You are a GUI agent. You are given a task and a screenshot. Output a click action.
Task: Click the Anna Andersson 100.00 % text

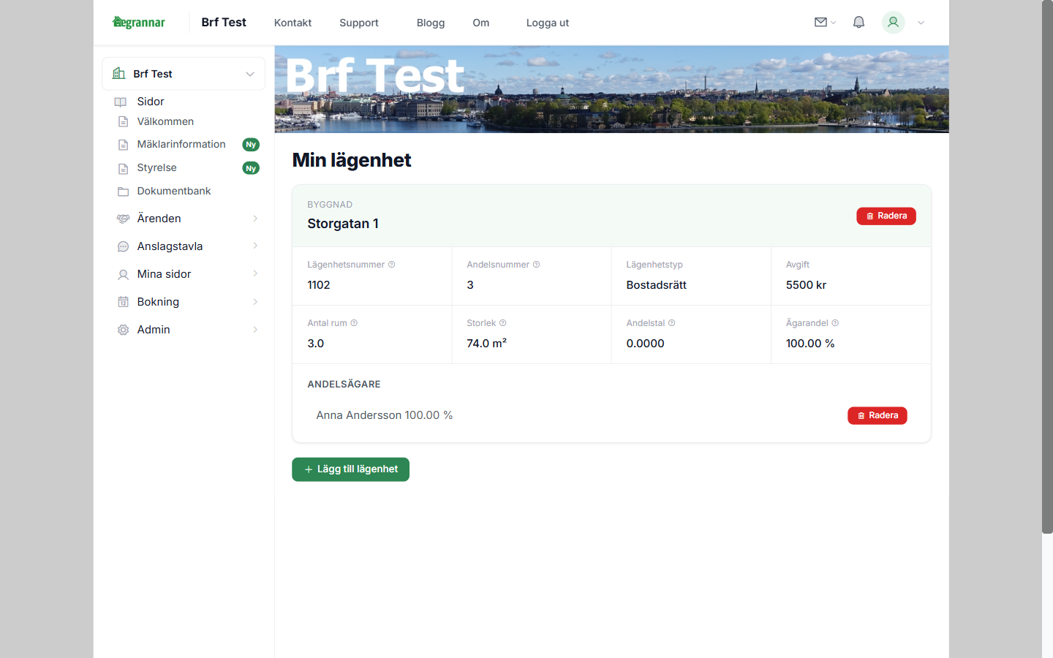click(x=385, y=415)
